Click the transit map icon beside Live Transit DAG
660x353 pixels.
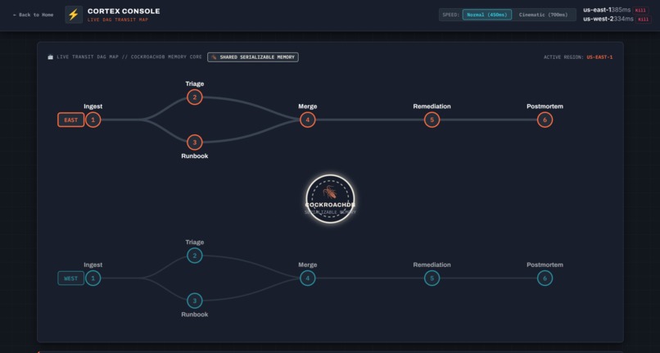[51, 57]
